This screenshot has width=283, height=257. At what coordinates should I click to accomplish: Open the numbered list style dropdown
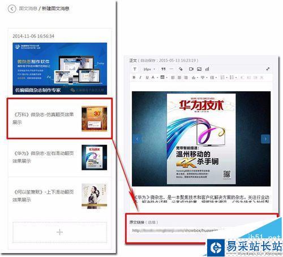point(227,78)
